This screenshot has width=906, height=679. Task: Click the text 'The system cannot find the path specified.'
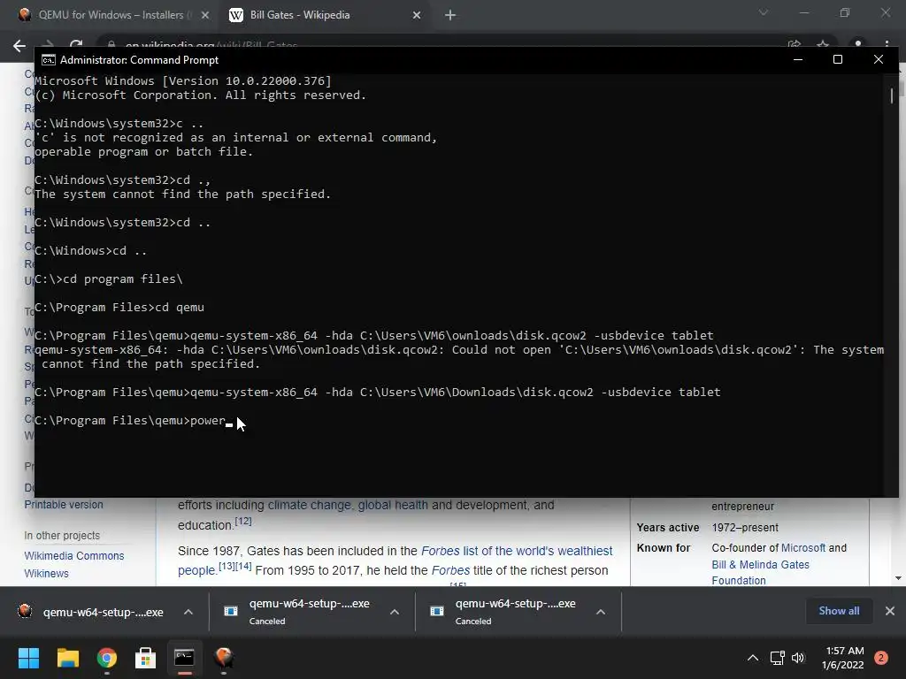click(x=182, y=194)
